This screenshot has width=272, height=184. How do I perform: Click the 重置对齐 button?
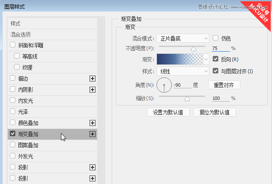(x=224, y=85)
